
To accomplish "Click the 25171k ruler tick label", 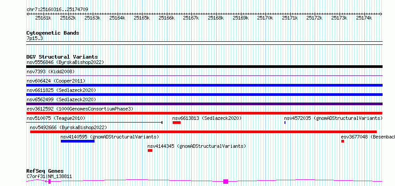I will [290, 18].
